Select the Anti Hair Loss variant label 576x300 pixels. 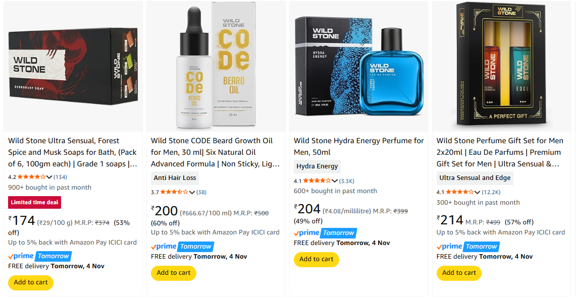point(175,177)
